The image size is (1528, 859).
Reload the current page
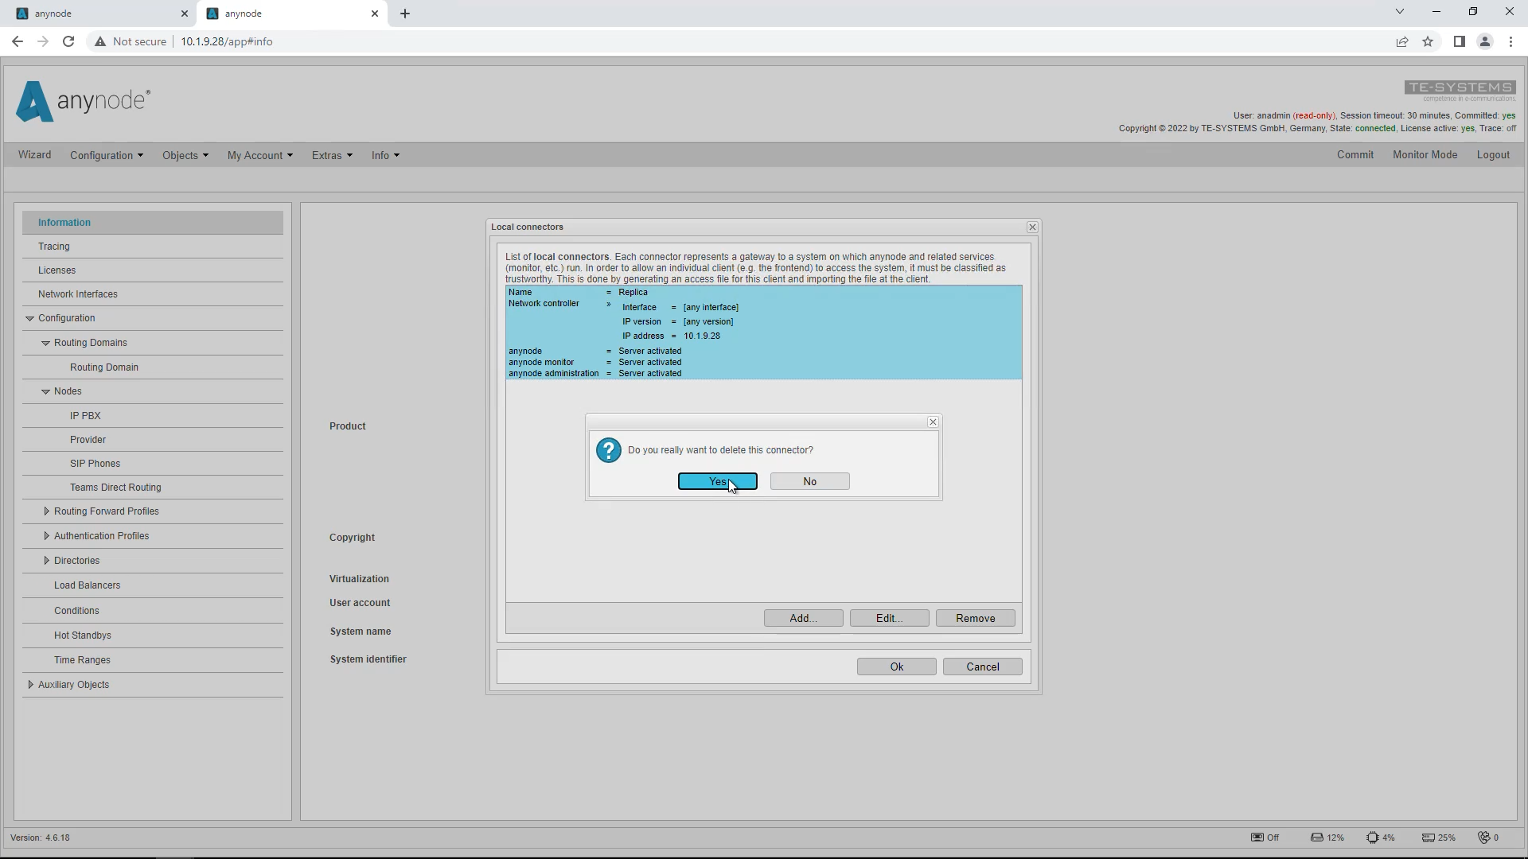tap(68, 41)
